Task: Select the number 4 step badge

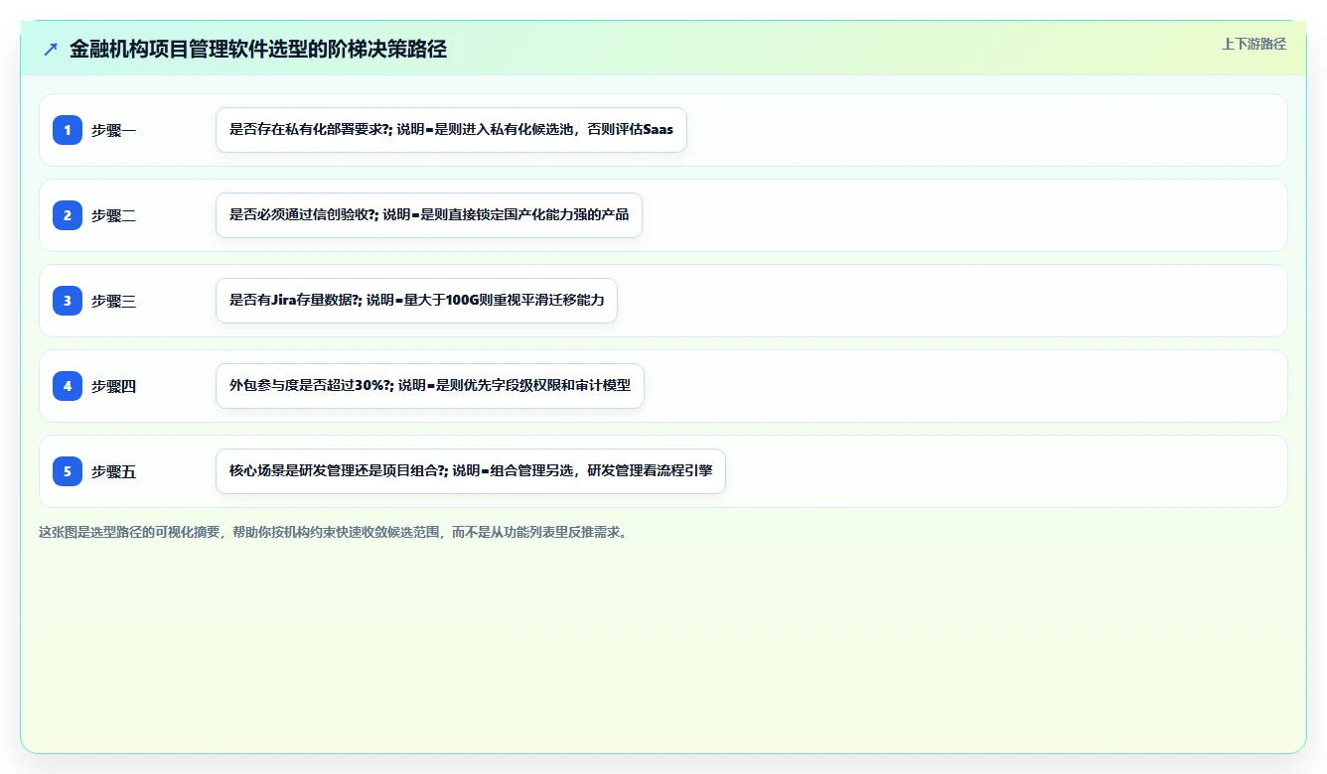Action: pos(68,386)
